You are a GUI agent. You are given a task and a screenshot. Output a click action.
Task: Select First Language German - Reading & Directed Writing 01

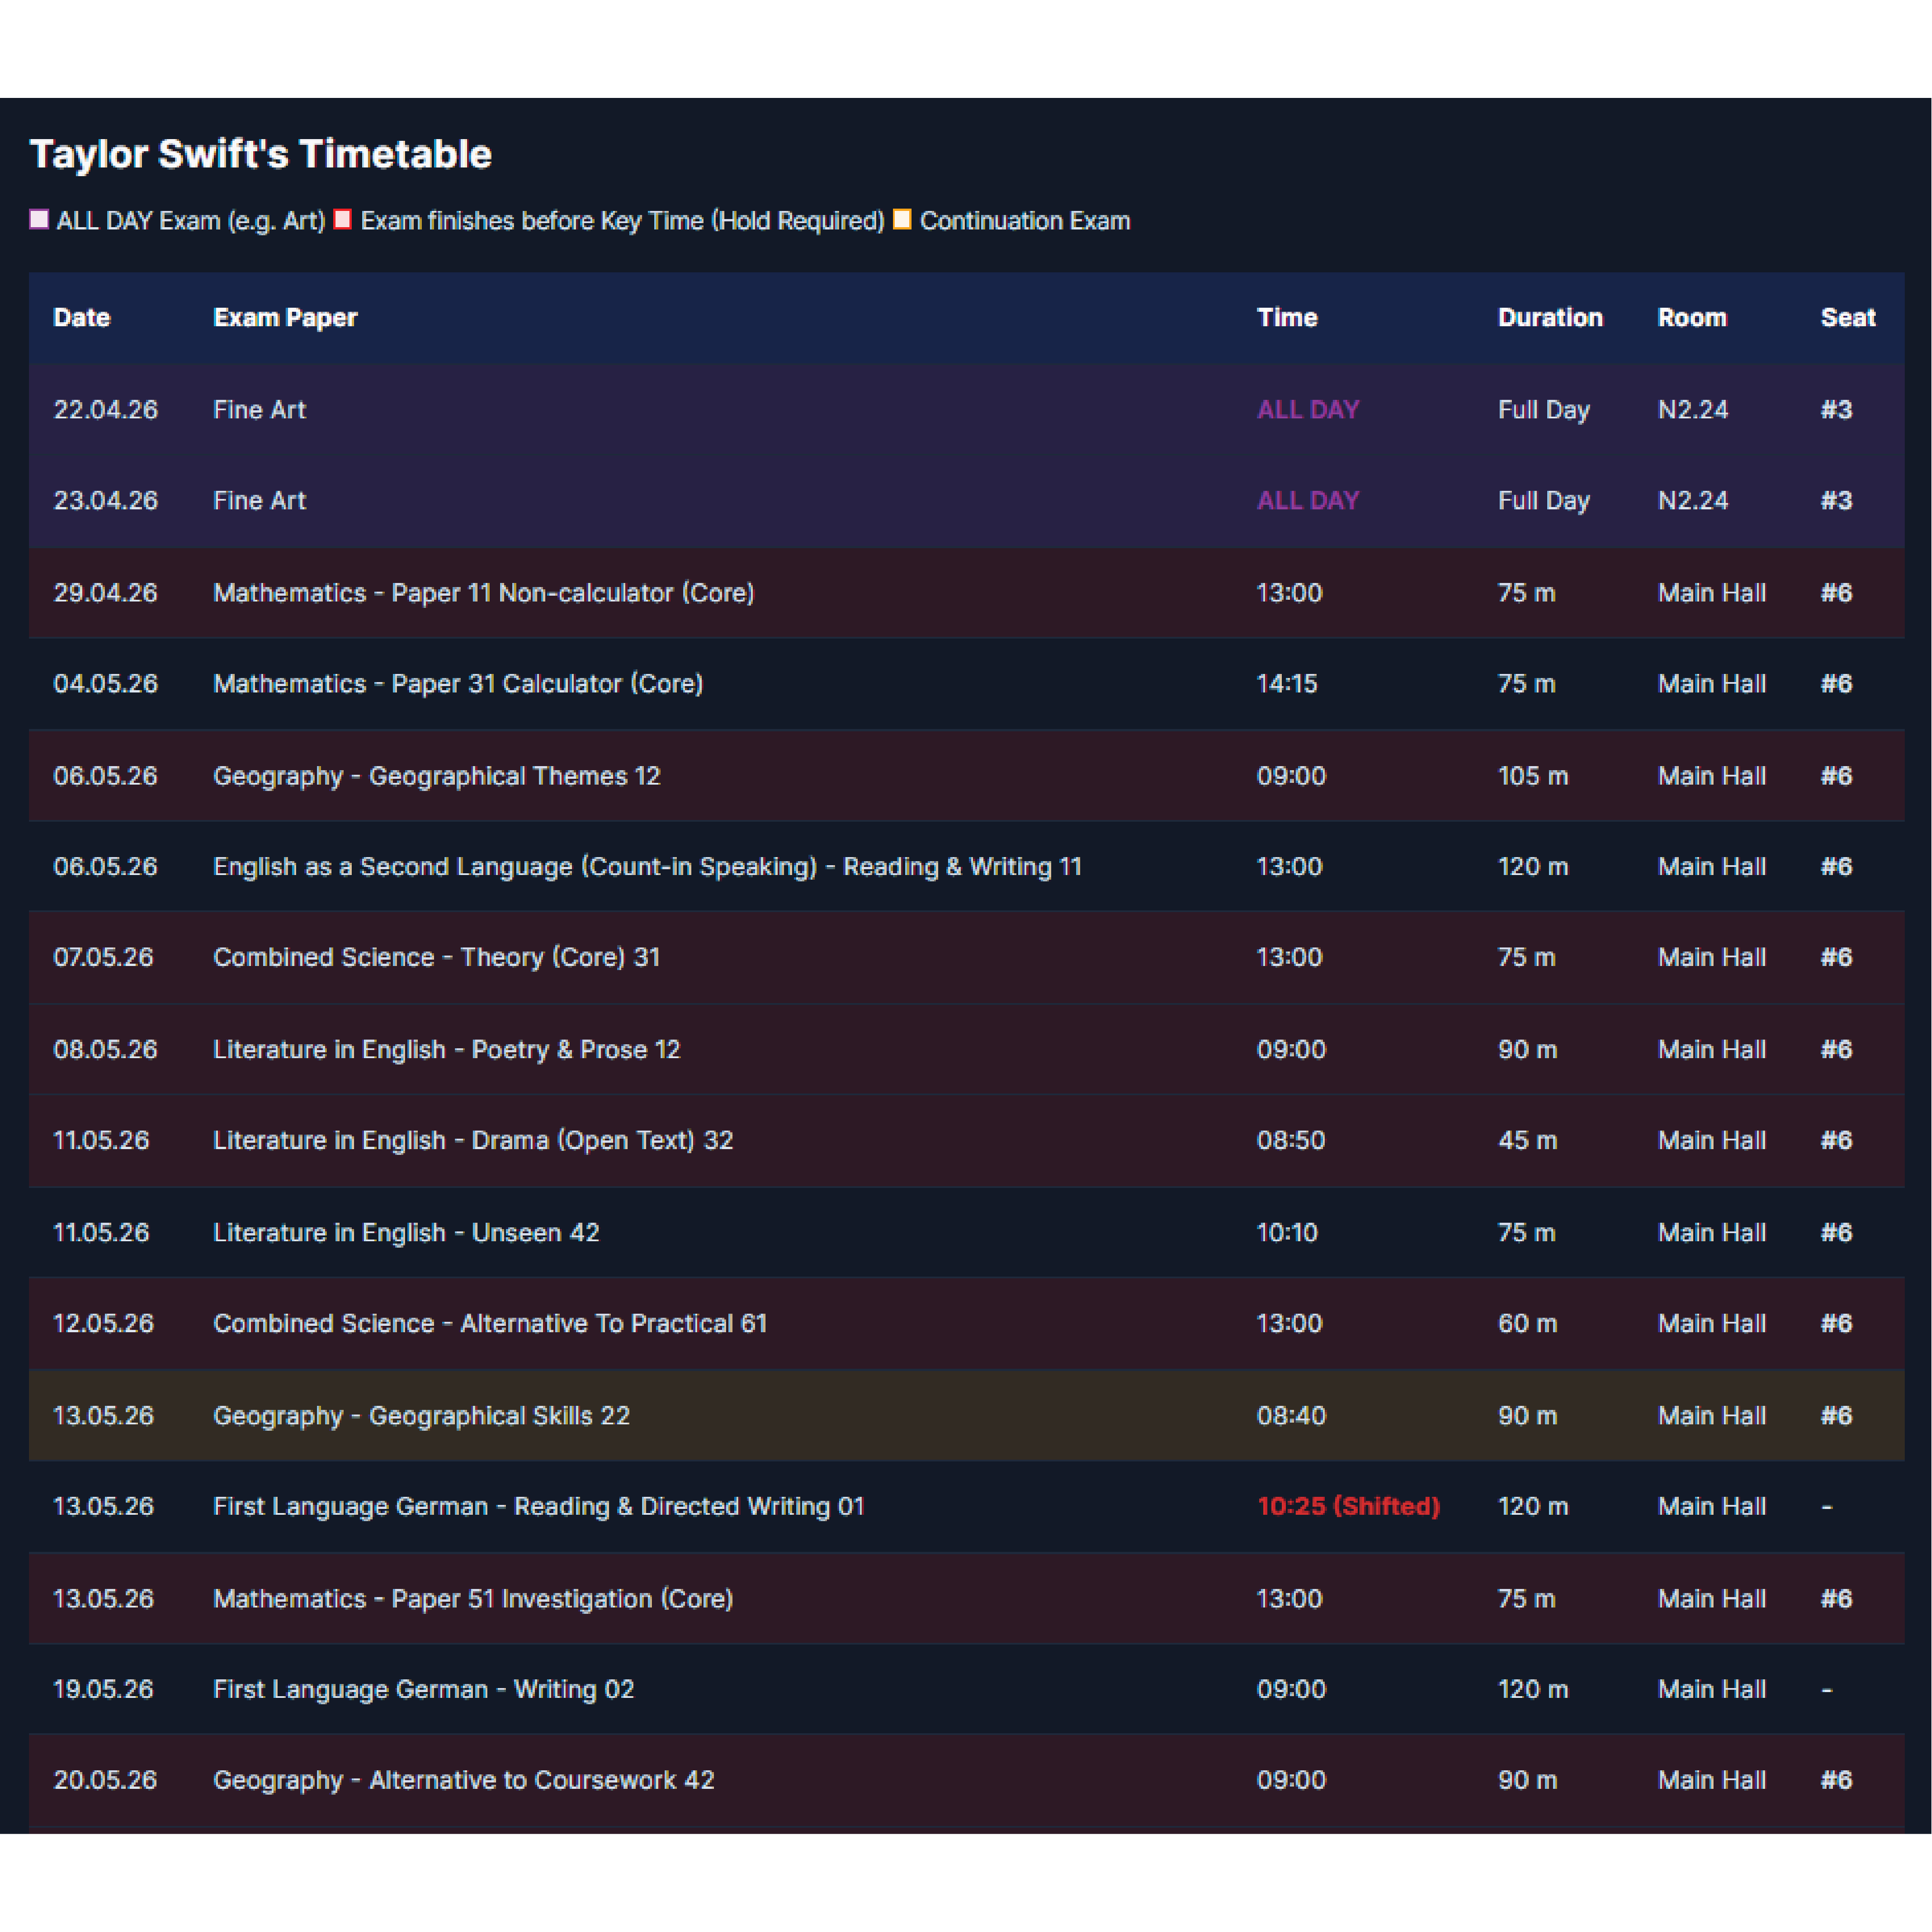(539, 1507)
